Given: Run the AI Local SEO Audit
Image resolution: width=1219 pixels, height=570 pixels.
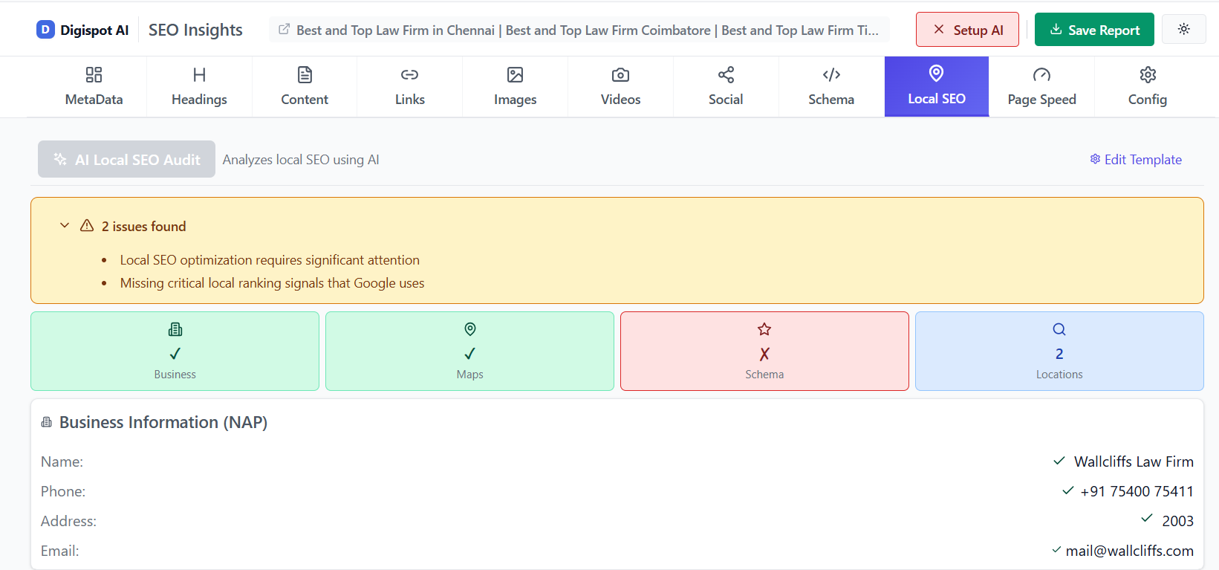Looking at the screenshot, I should coord(127,159).
